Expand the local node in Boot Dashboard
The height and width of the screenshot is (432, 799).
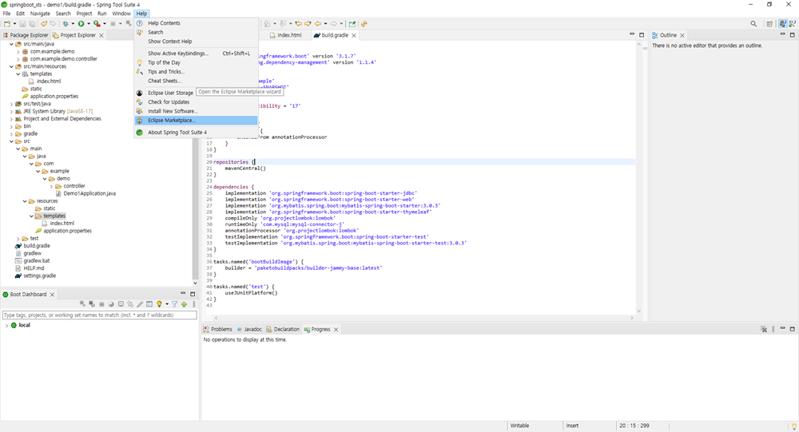6,325
